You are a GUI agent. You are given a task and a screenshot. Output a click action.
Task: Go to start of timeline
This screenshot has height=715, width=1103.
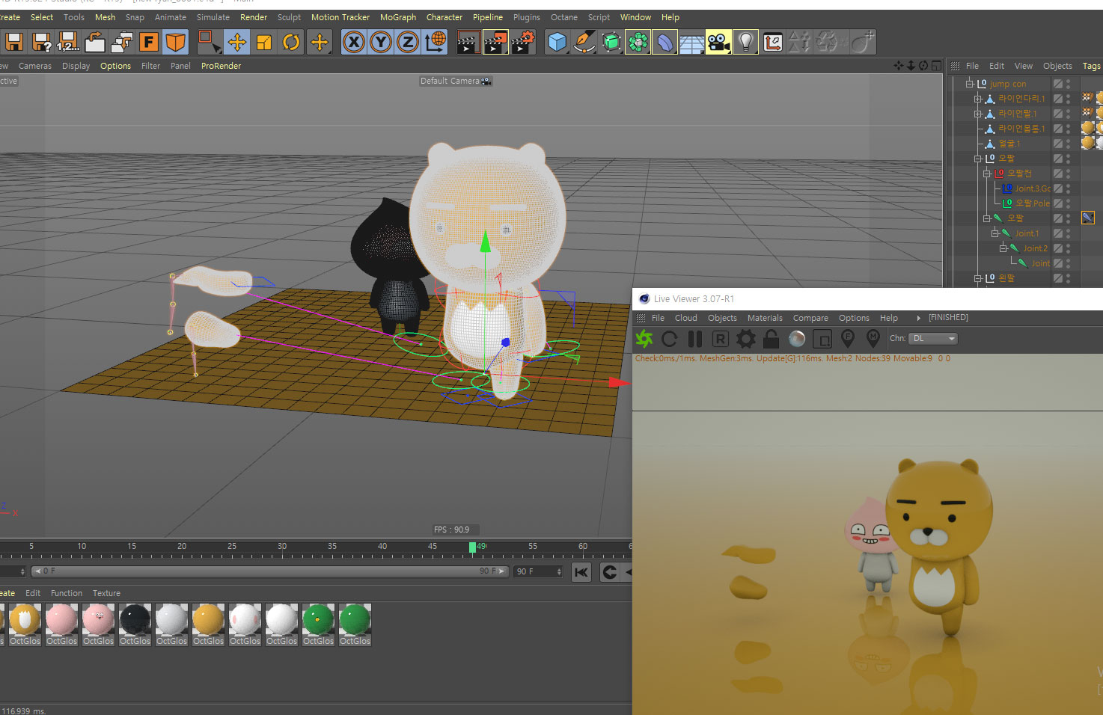(x=581, y=572)
